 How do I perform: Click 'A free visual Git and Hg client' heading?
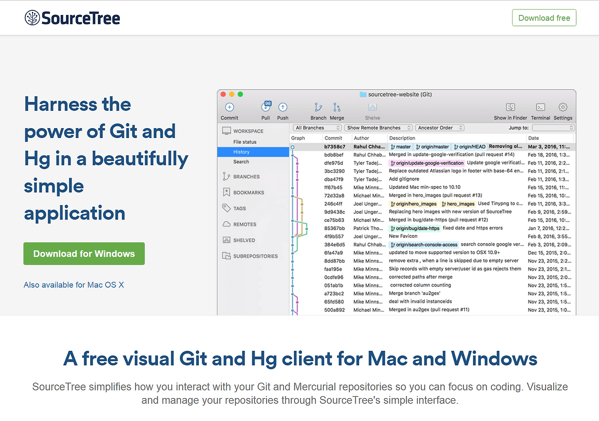(x=300, y=359)
